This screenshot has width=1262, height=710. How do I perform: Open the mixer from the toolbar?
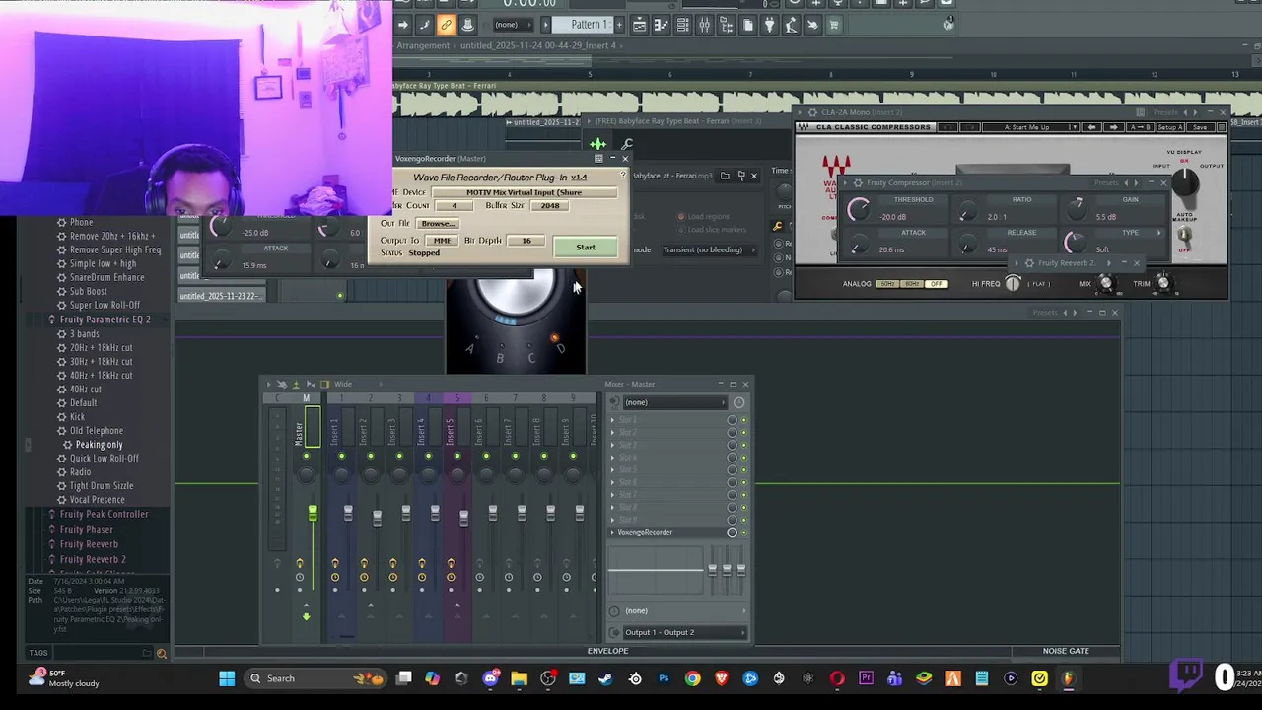(x=704, y=25)
